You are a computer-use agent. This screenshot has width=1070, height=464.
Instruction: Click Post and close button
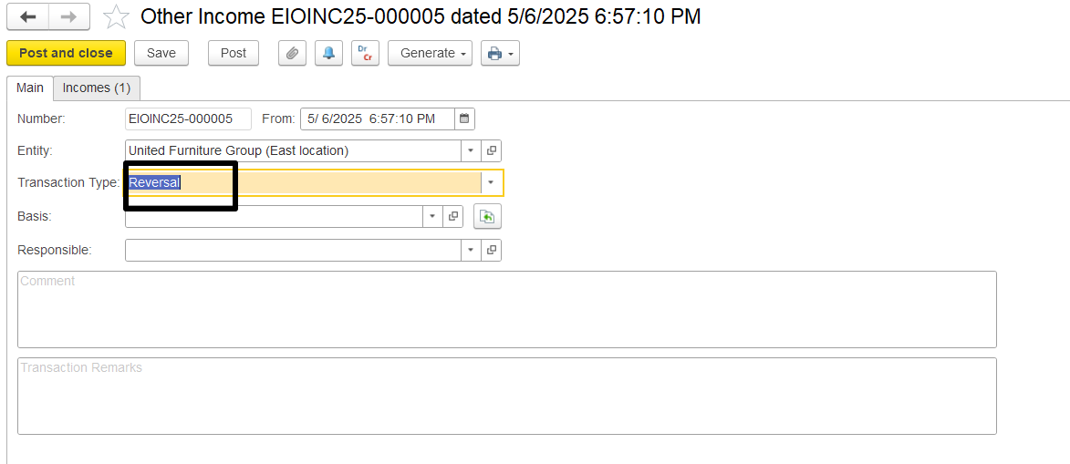[x=67, y=53]
